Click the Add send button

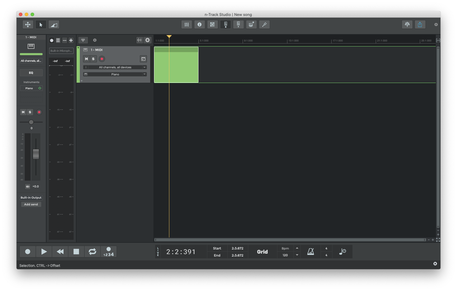[31, 204]
